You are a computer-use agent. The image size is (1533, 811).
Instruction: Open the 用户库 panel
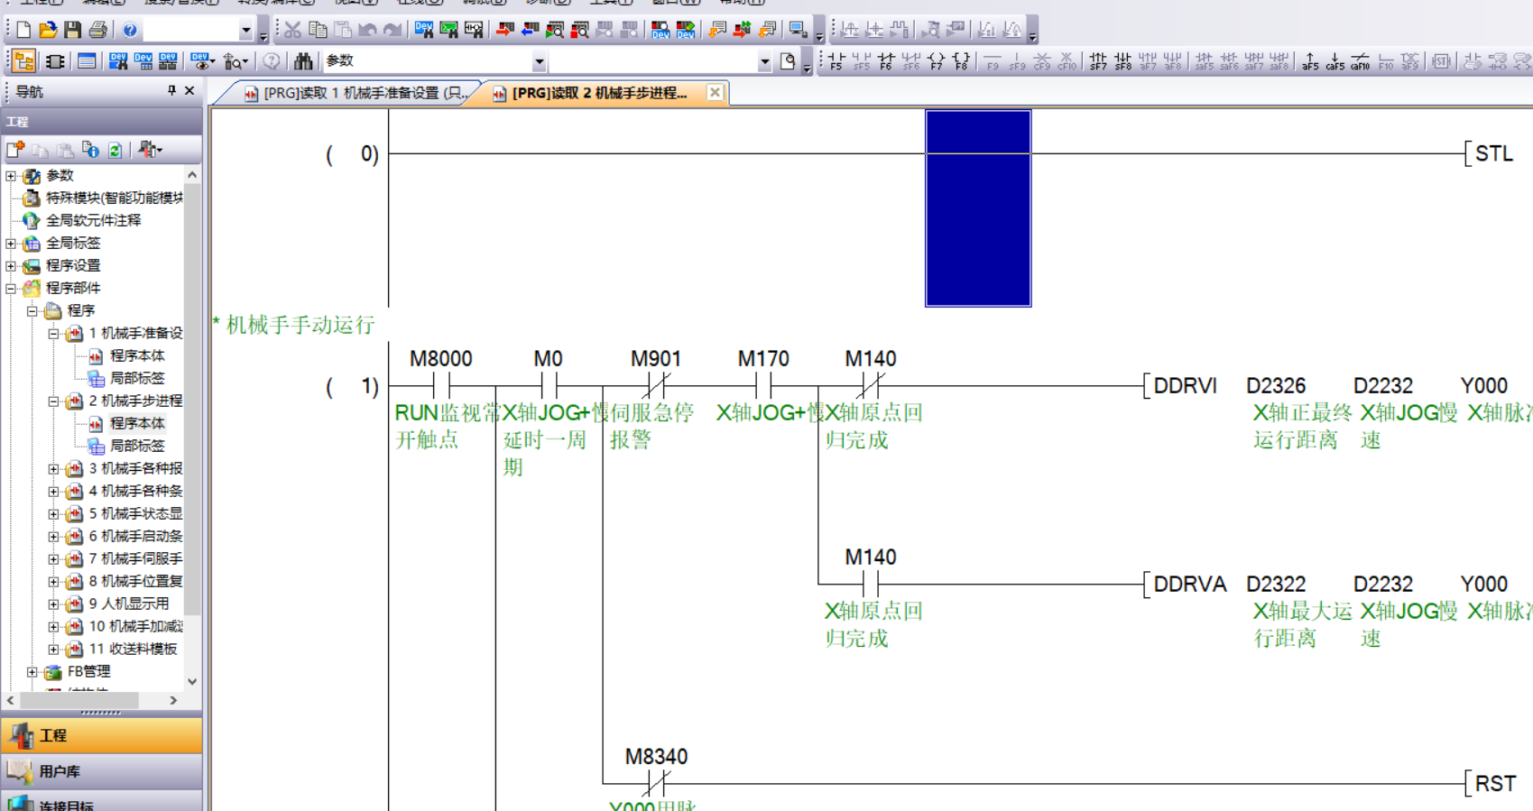click(x=101, y=771)
